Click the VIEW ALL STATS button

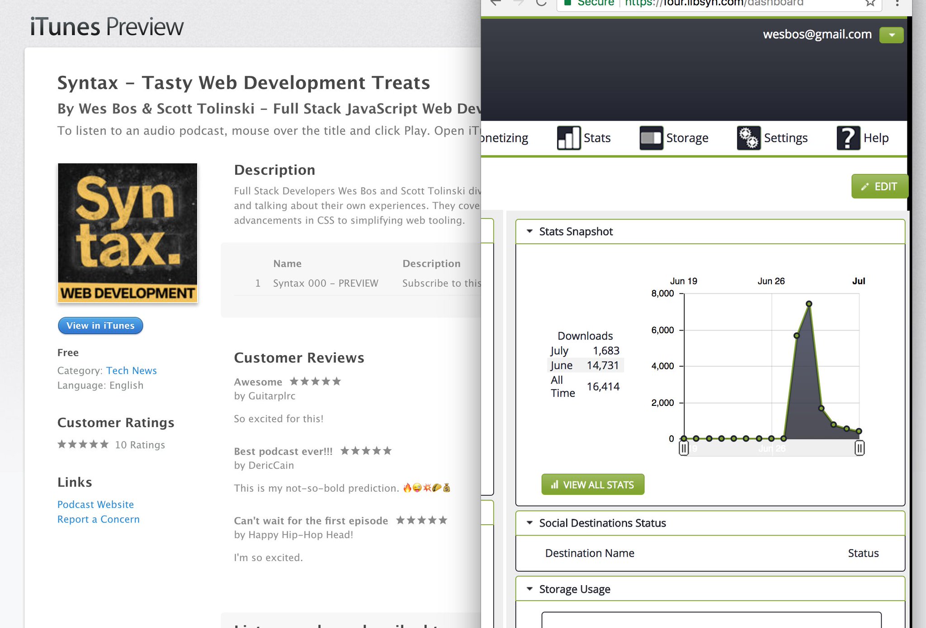(593, 484)
